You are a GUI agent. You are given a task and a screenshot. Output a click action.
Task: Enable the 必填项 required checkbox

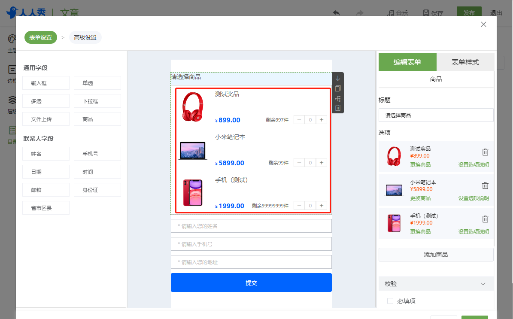[x=390, y=301]
